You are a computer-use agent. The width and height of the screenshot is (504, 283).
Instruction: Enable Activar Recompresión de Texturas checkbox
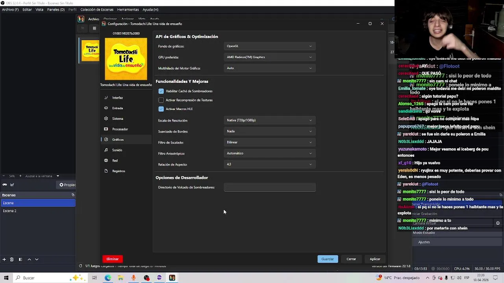tap(161, 100)
